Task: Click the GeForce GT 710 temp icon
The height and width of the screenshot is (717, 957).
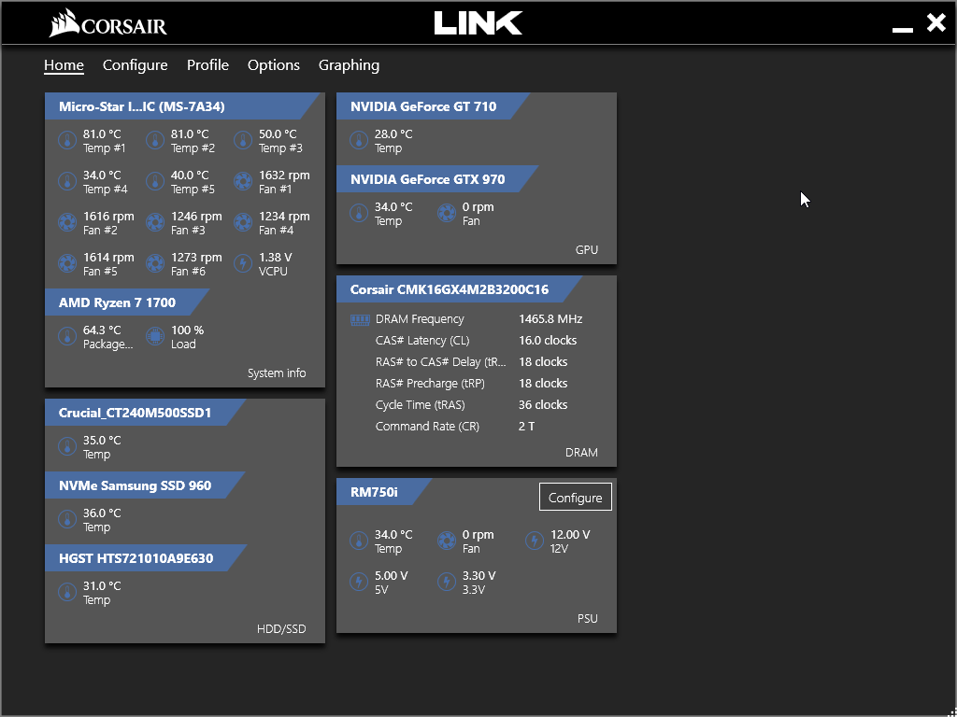Action: coord(358,141)
